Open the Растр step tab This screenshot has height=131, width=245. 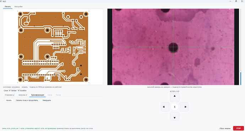[x=50, y=95]
